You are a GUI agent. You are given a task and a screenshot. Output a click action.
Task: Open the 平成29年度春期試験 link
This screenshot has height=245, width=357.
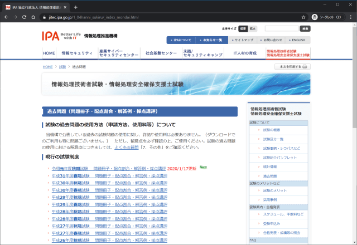(x=109, y=204)
